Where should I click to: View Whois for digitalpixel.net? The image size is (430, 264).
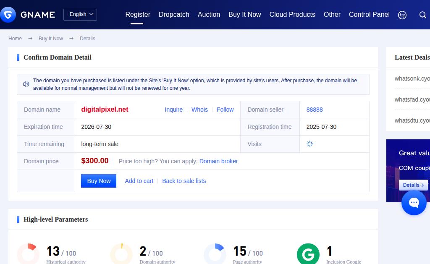199,110
